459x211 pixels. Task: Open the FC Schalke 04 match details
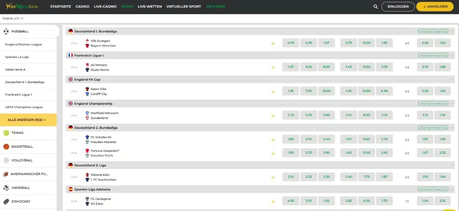click(x=101, y=137)
